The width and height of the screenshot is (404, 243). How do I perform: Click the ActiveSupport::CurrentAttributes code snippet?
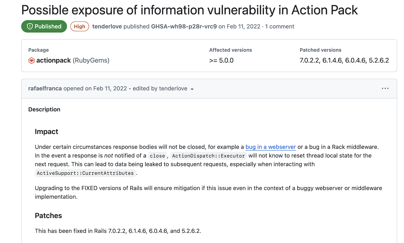click(85, 173)
